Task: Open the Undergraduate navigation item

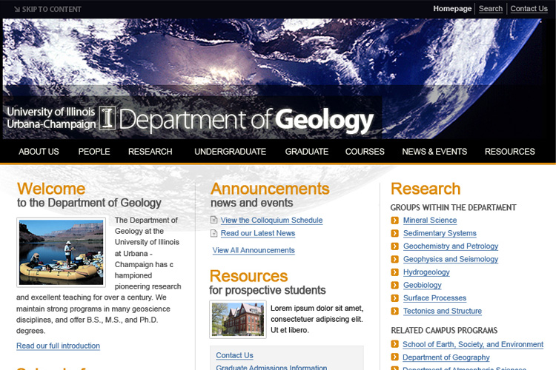Action: tap(230, 152)
